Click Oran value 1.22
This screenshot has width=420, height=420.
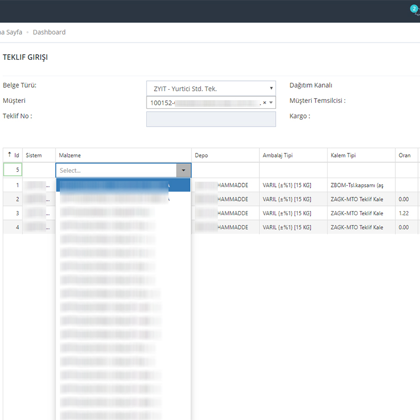tap(406, 213)
